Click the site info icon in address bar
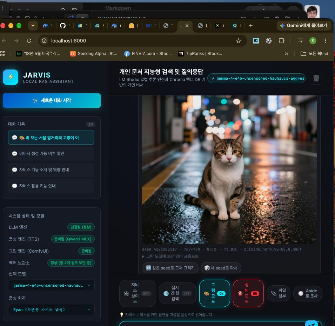Image resolution: width=335 pixels, height=326 pixels. coord(44,41)
